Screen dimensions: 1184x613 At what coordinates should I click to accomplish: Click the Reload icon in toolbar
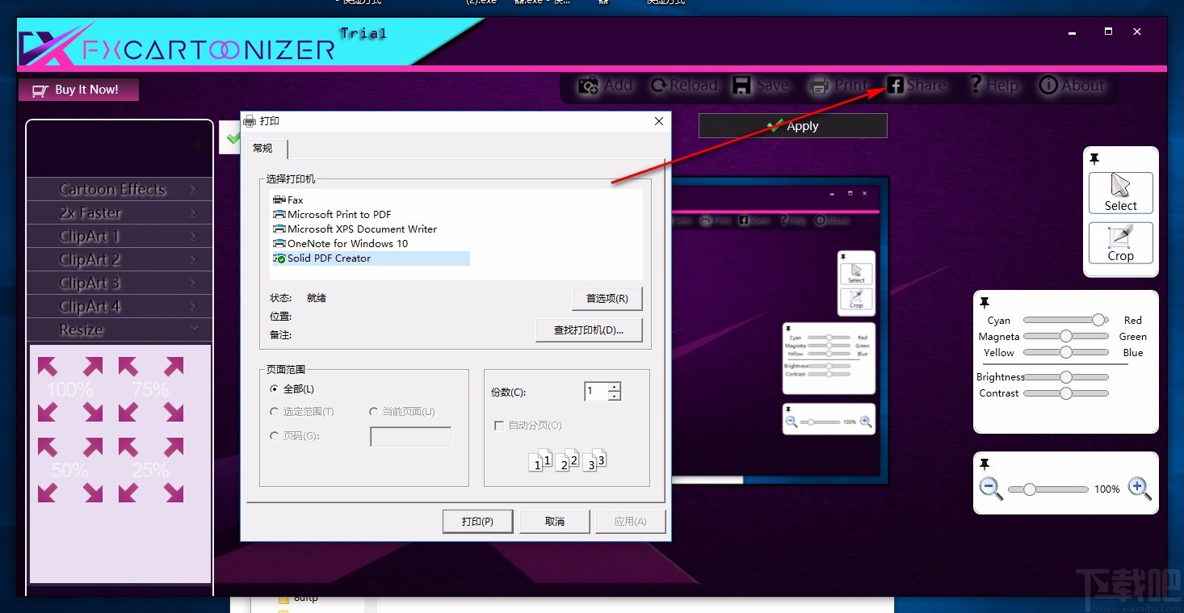click(659, 85)
